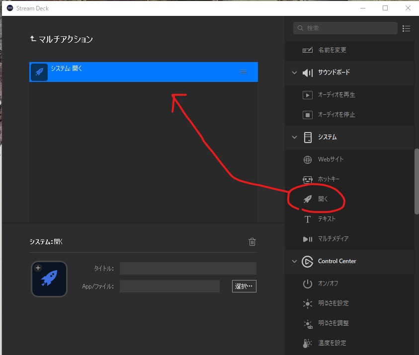Click the 名前を変更 rename icon
The image size is (419, 355).
tap(308, 50)
